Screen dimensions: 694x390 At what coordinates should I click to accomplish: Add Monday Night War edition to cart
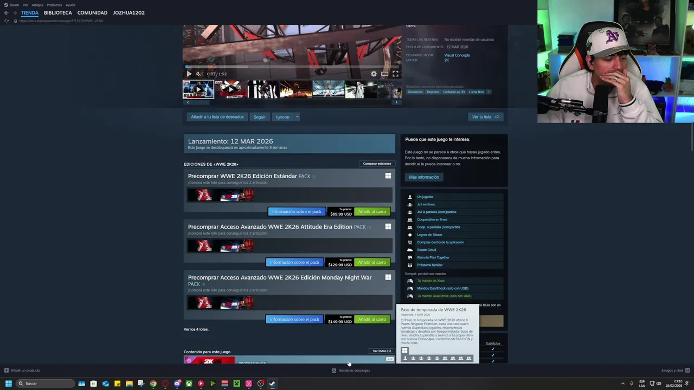point(372,320)
